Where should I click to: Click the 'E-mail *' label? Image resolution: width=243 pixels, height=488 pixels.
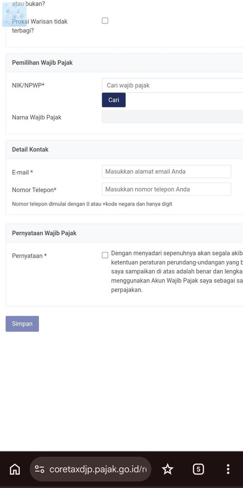pyautogui.click(x=23, y=172)
